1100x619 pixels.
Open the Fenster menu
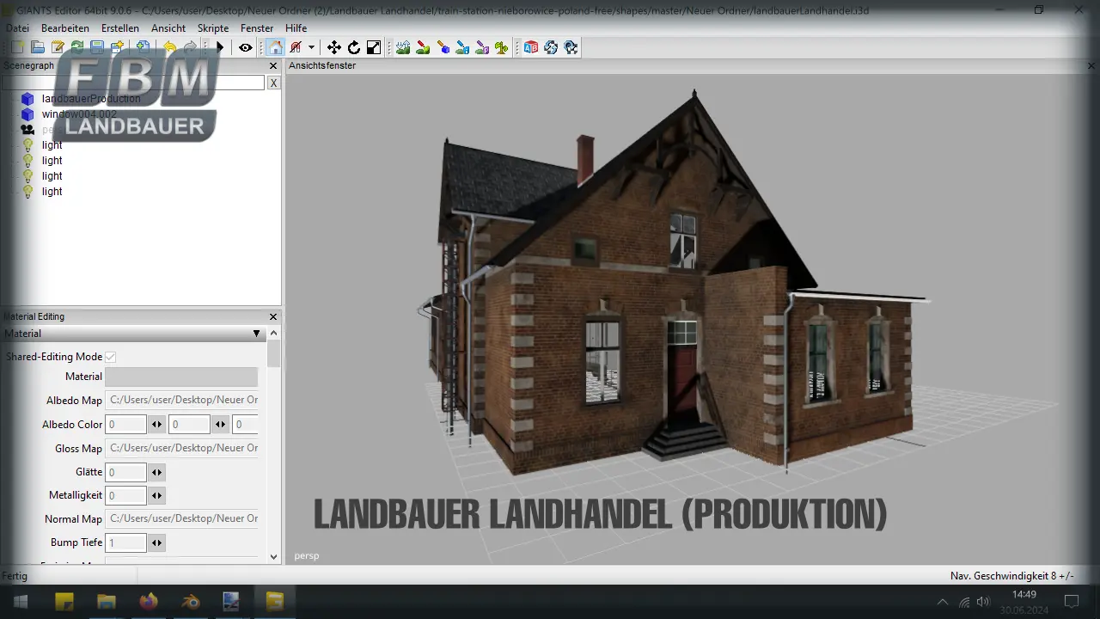257,28
